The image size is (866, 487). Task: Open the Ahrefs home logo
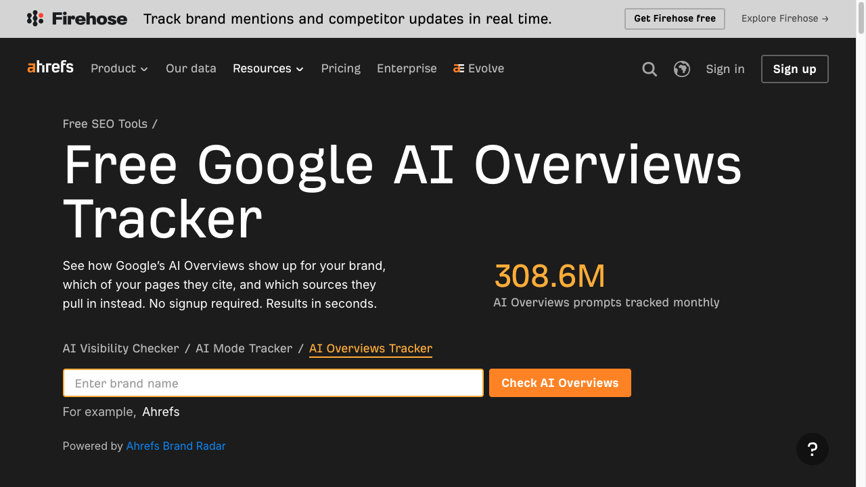(x=51, y=67)
